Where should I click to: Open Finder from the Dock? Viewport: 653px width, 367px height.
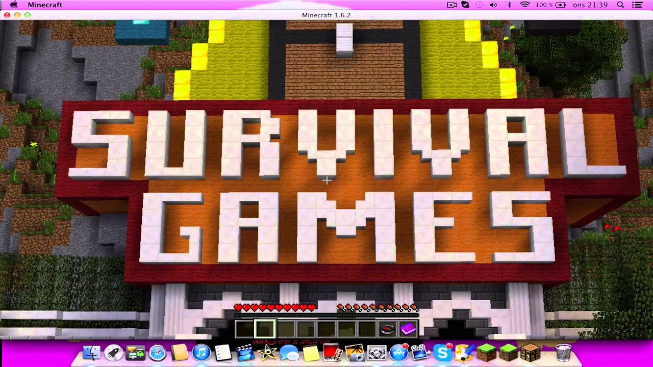(x=92, y=353)
